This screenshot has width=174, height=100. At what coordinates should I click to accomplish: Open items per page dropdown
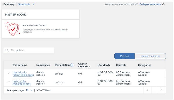tap(29, 90)
